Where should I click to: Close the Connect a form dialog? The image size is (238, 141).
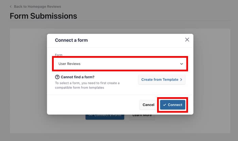coord(187,40)
